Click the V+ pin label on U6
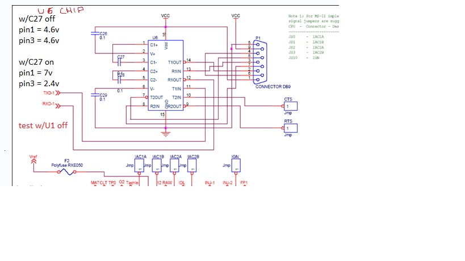The image size is (465, 261). pos(152,54)
